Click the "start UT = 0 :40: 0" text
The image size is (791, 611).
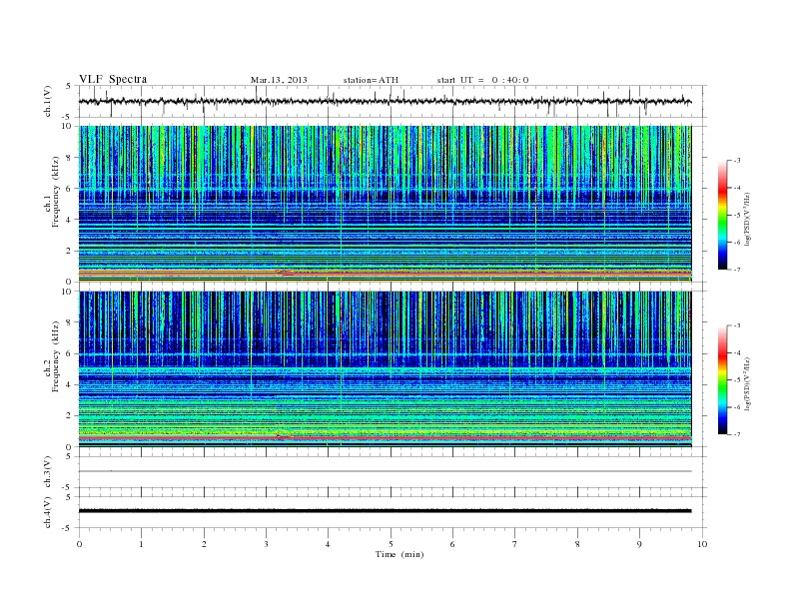click(482, 80)
